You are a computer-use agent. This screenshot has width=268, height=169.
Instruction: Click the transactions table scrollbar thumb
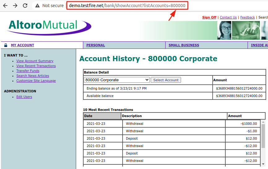pos(263,136)
